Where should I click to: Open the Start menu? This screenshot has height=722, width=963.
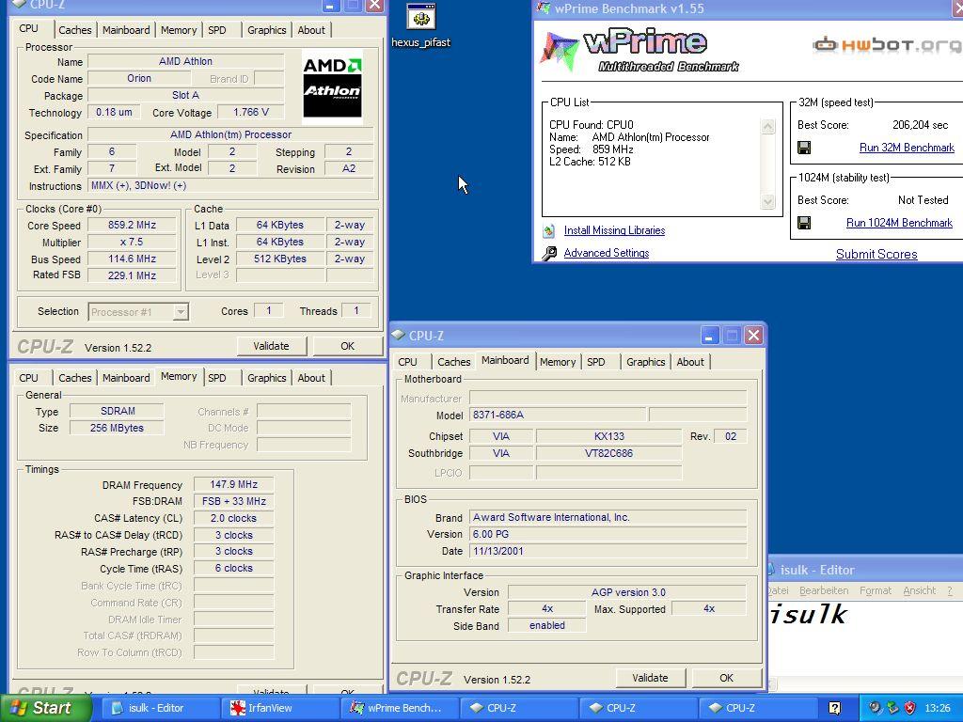pos(45,708)
